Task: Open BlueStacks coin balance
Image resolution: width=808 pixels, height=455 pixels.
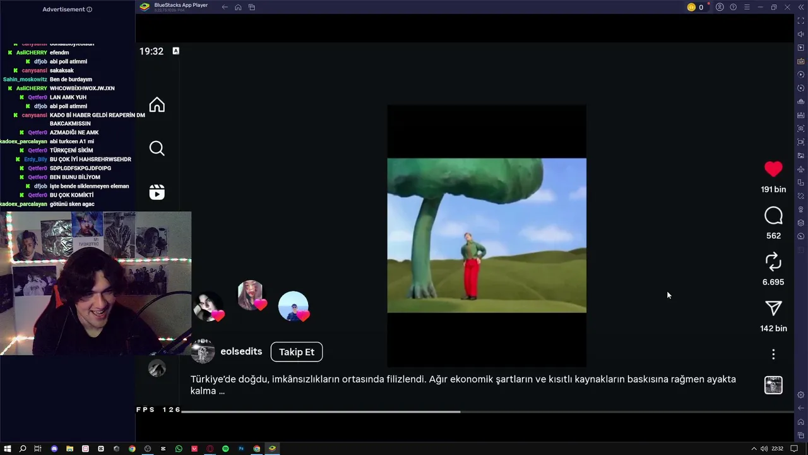Action: pos(695,7)
